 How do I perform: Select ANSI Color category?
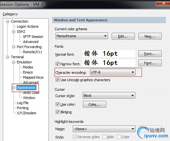pos(31,93)
